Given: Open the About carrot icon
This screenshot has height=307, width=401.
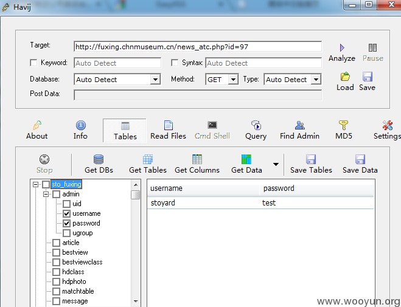Looking at the screenshot, I should coord(37,125).
